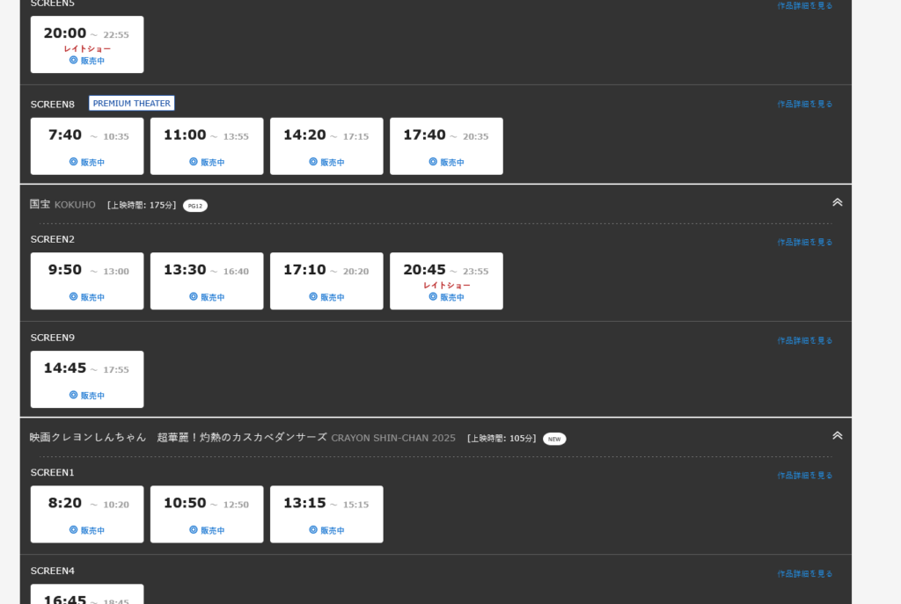View movie details link beside SCREEN9
The width and height of the screenshot is (901, 604).
(804, 340)
